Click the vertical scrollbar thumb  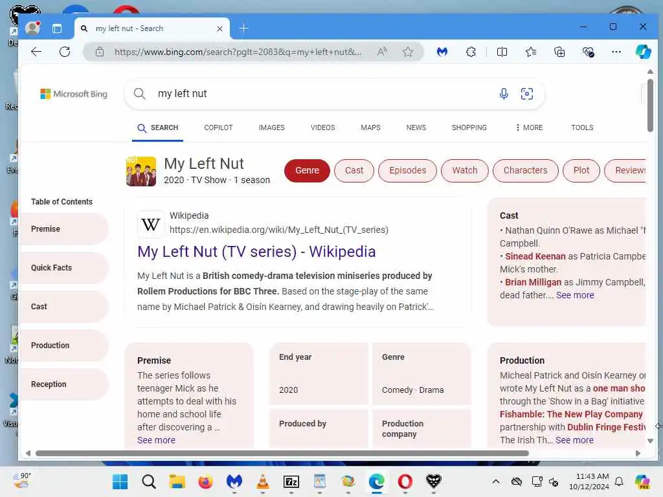click(650, 105)
